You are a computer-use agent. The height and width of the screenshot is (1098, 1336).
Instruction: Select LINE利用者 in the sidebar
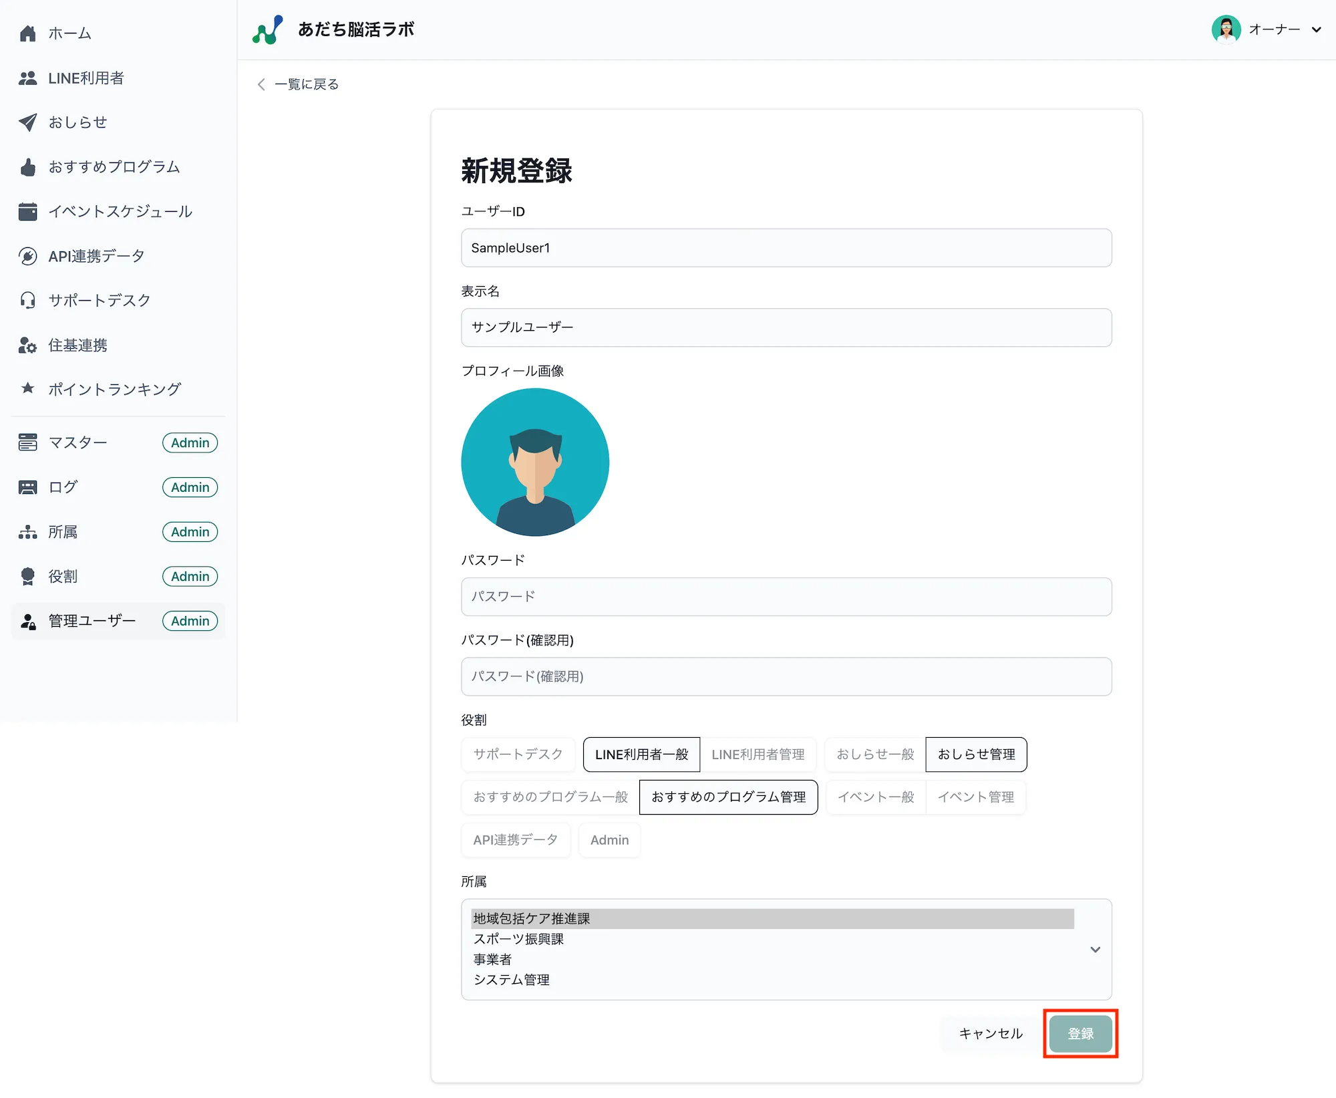86,78
